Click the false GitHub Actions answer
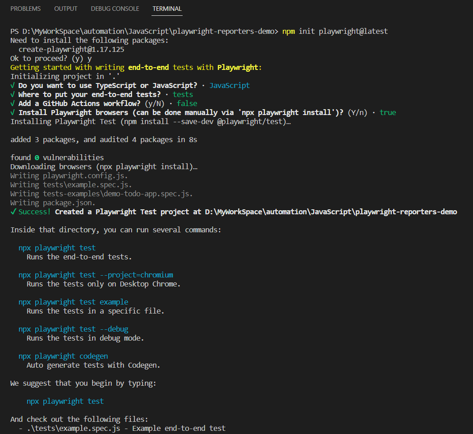This screenshot has width=473, height=434. [187, 103]
